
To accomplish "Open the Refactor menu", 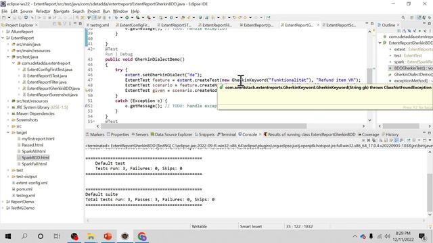I will pyautogui.click(x=43, y=11).
